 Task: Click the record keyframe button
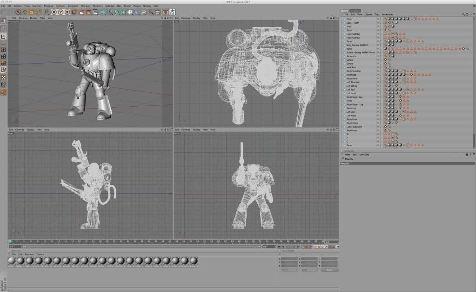coord(306,247)
